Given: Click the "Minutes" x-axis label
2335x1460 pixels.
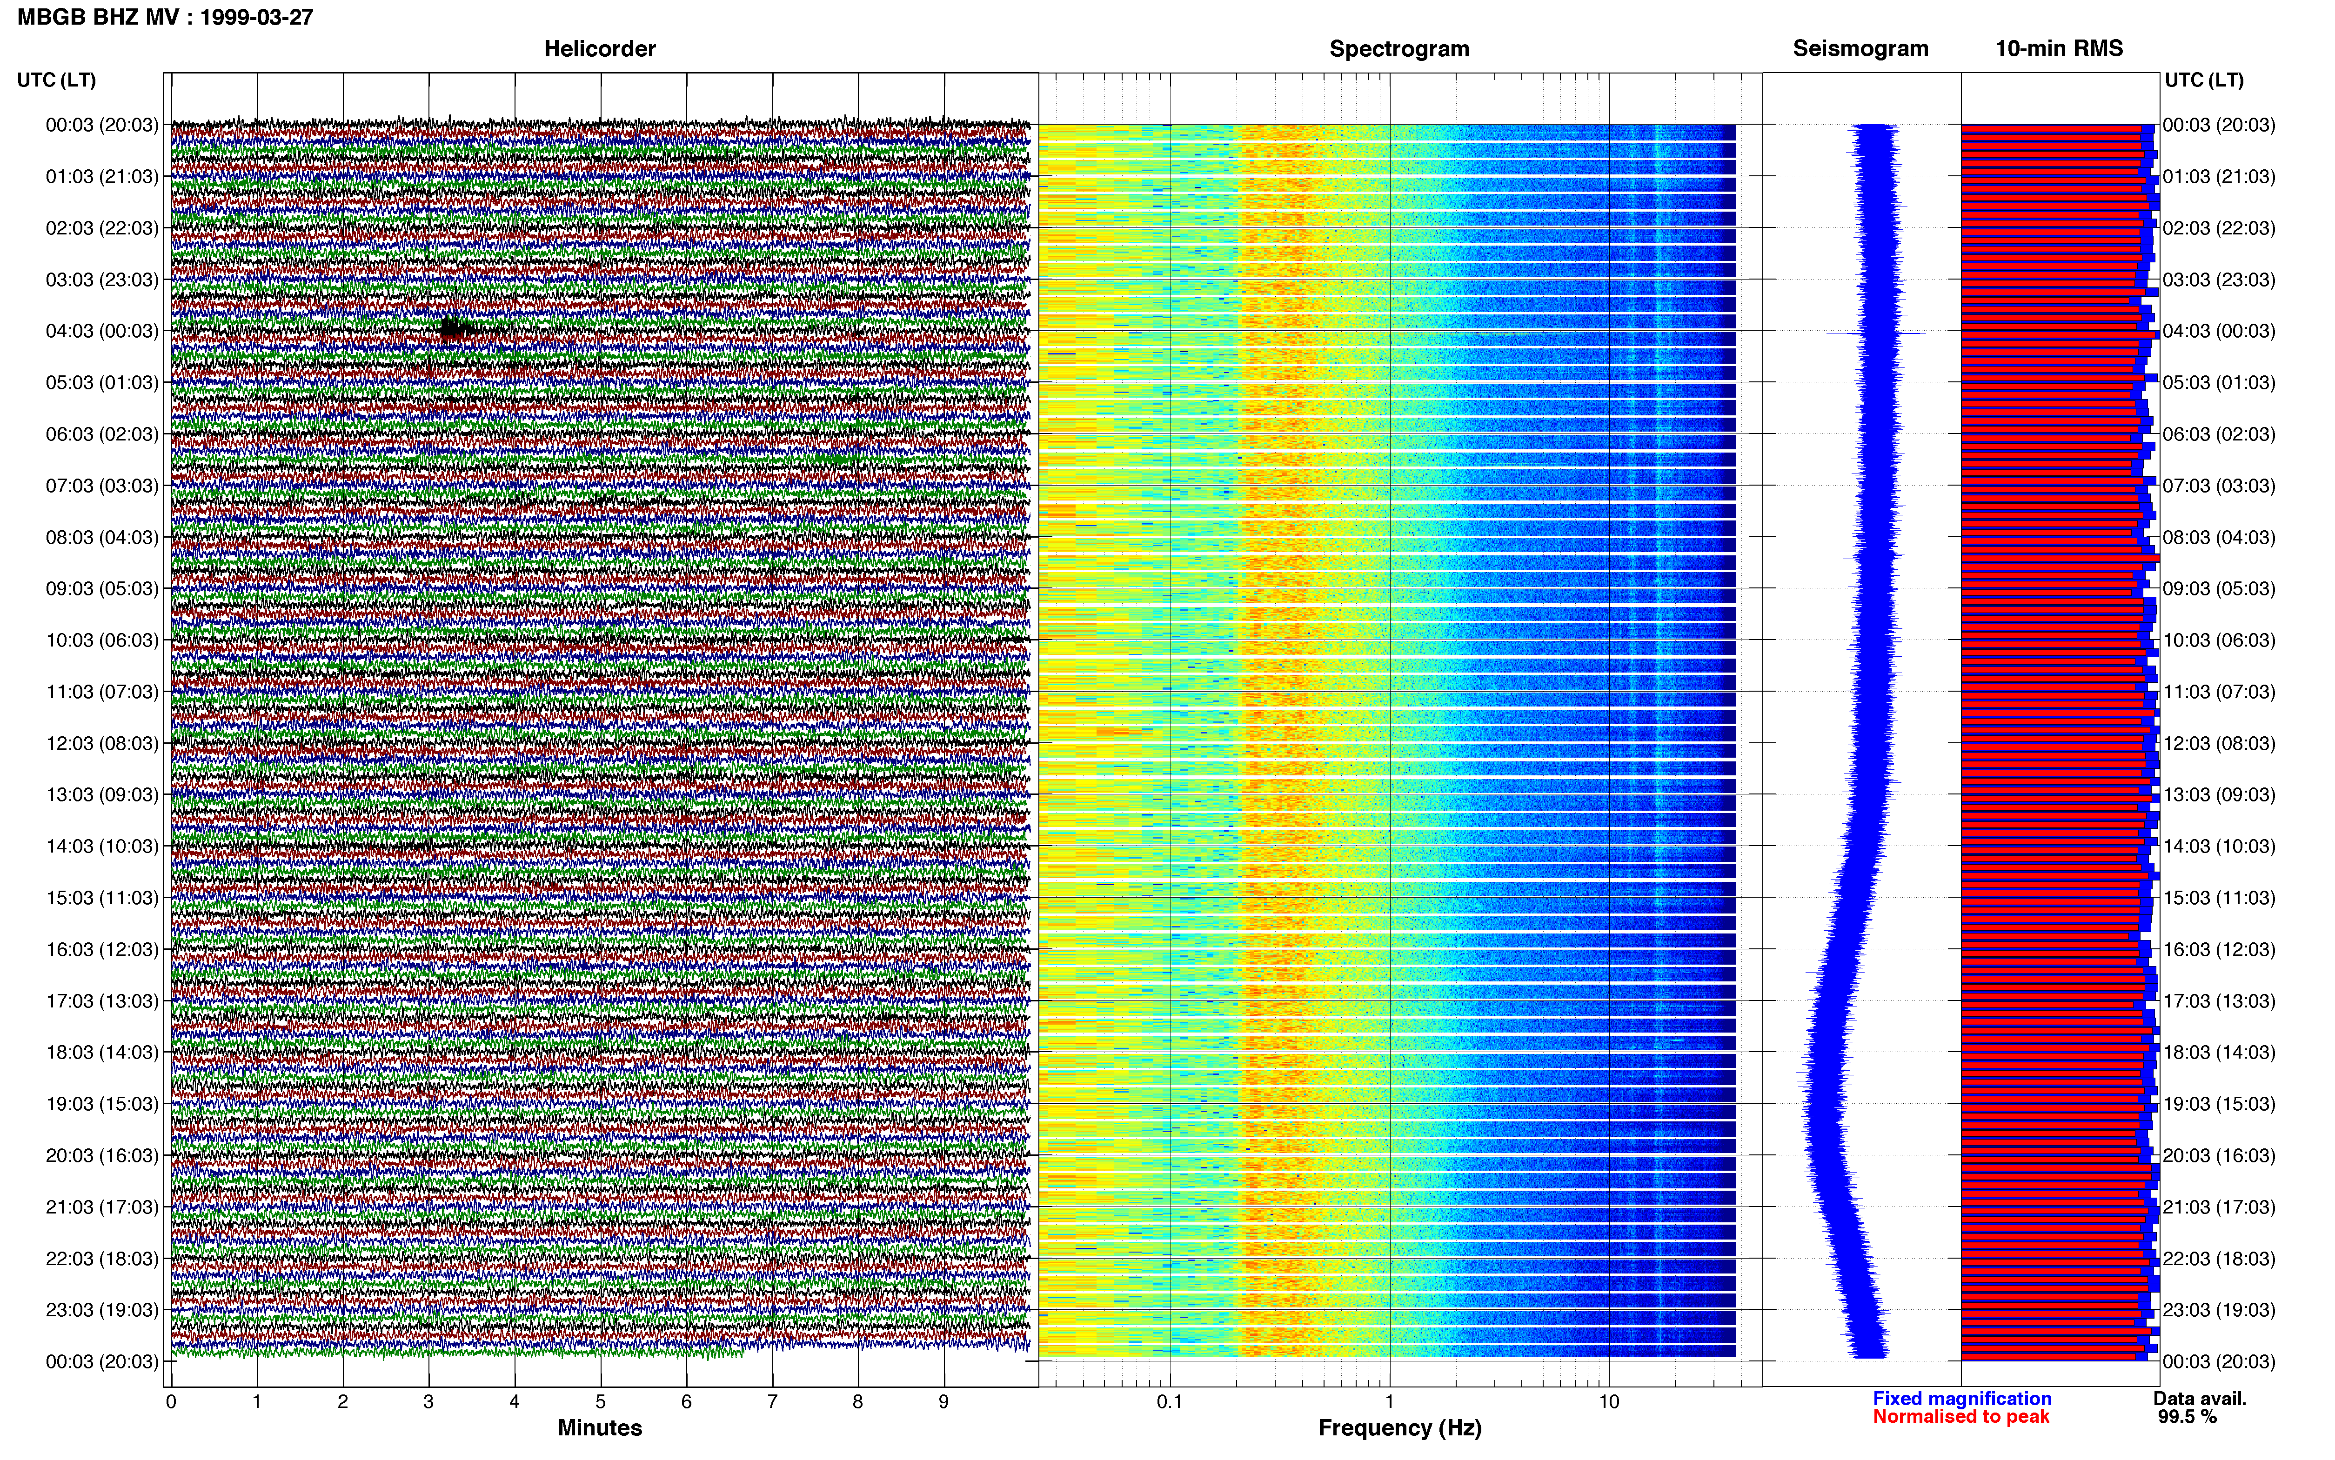Looking at the screenshot, I should [x=600, y=1428].
